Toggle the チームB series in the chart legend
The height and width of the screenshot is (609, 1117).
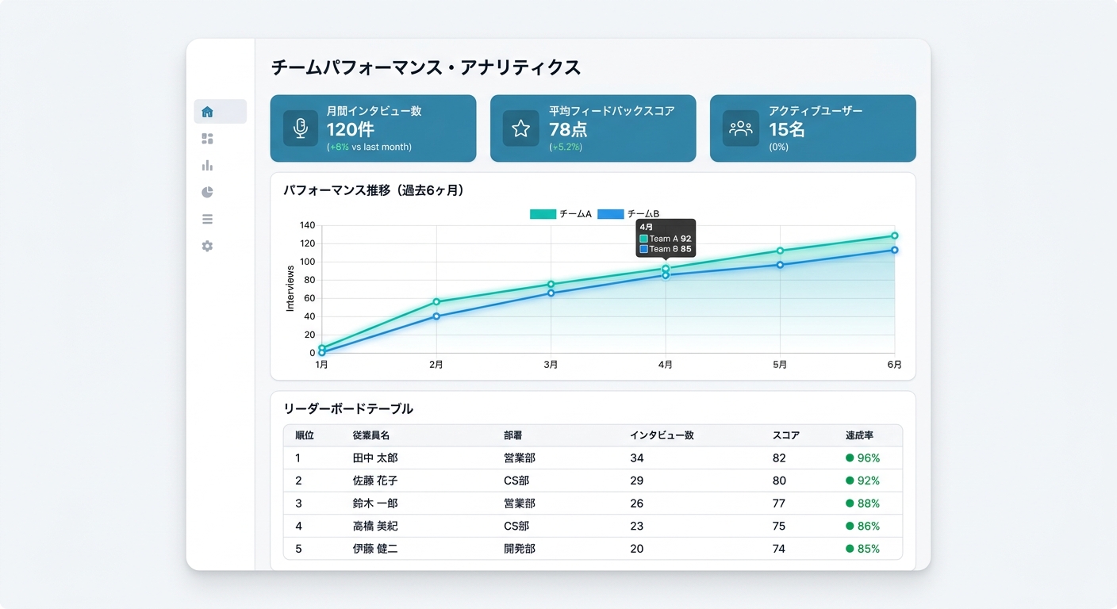(x=631, y=214)
